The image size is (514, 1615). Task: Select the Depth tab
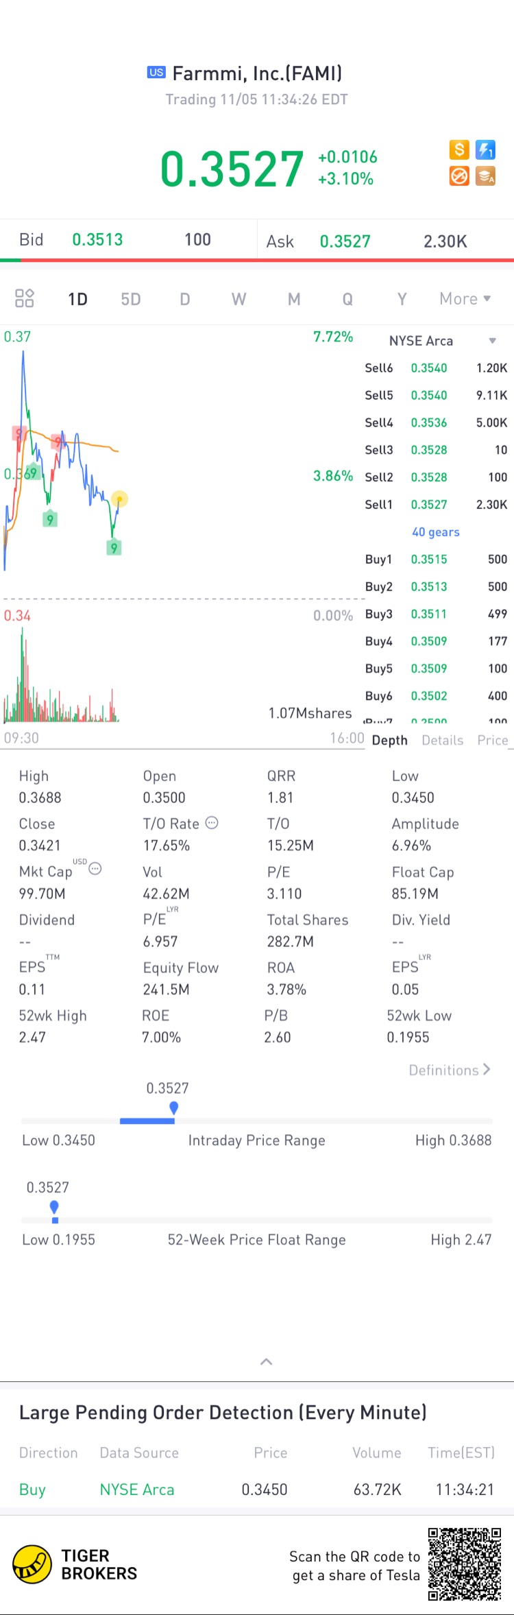coord(389,740)
